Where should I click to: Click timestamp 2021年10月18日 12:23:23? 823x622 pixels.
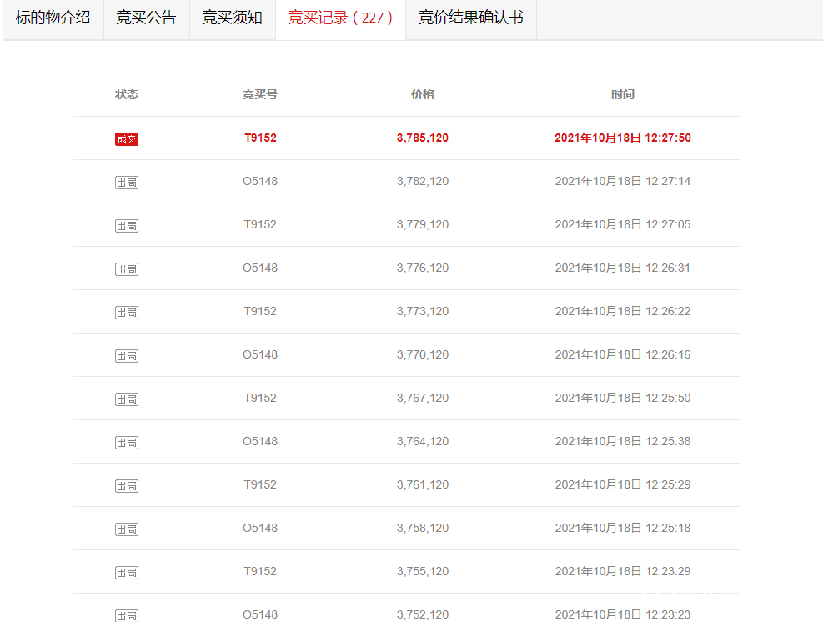coord(623,614)
